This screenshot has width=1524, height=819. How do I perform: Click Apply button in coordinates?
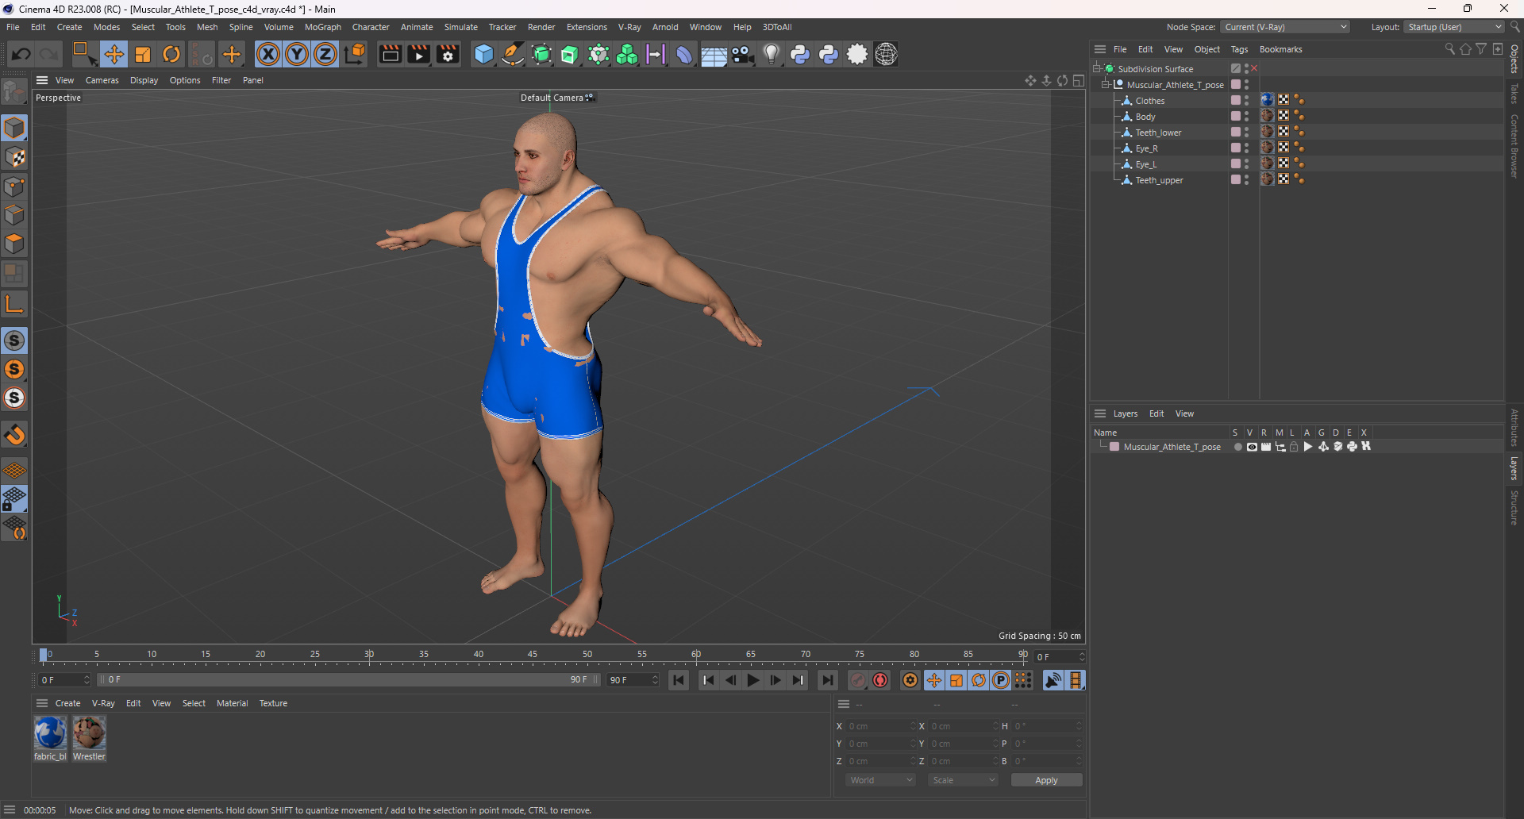1046,780
